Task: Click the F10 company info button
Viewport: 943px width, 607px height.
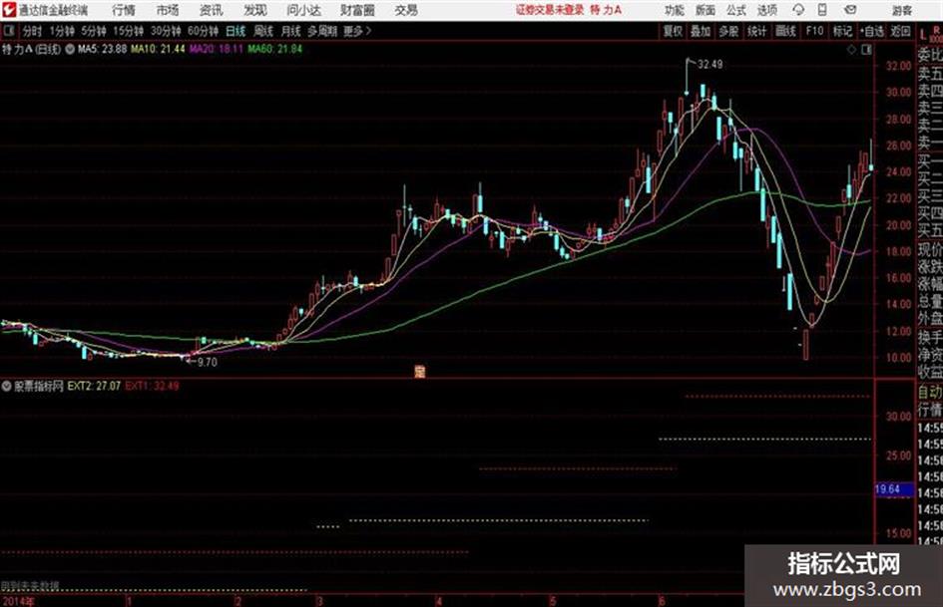Action: tap(814, 31)
